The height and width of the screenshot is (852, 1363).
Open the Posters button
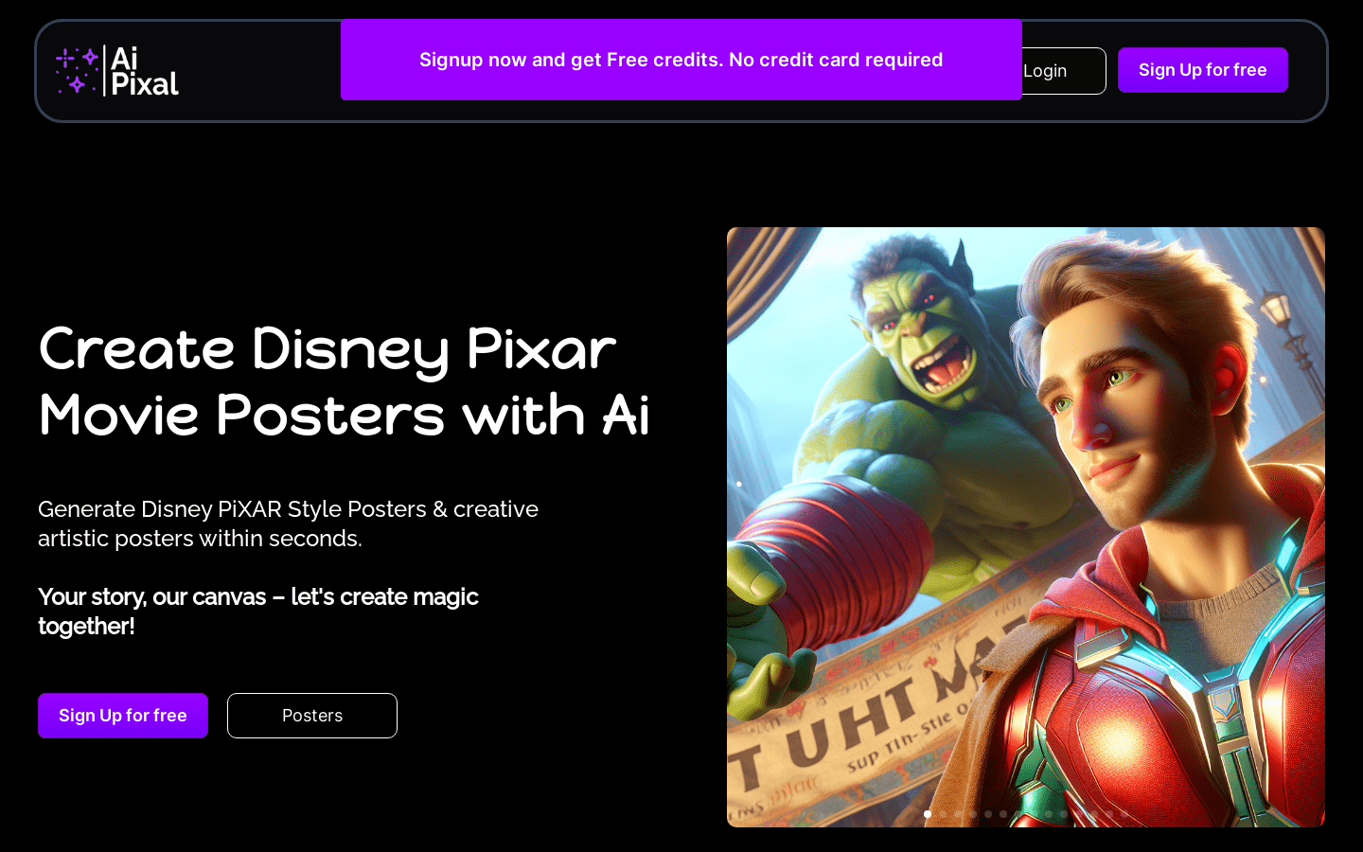(x=312, y=716)
